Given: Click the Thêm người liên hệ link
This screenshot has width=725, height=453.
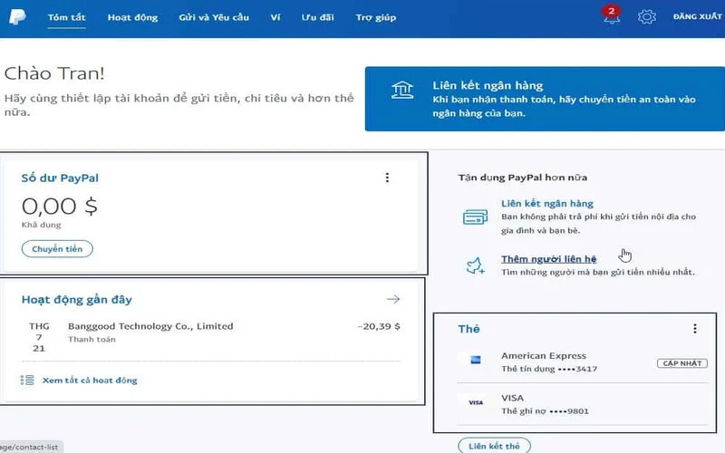Looking at the screenshot, I should click(548, 259).
